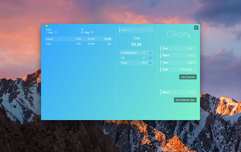Screen dimensions: 241x152
Task: Select the Lunch expense row
Action: click(78, 39)
